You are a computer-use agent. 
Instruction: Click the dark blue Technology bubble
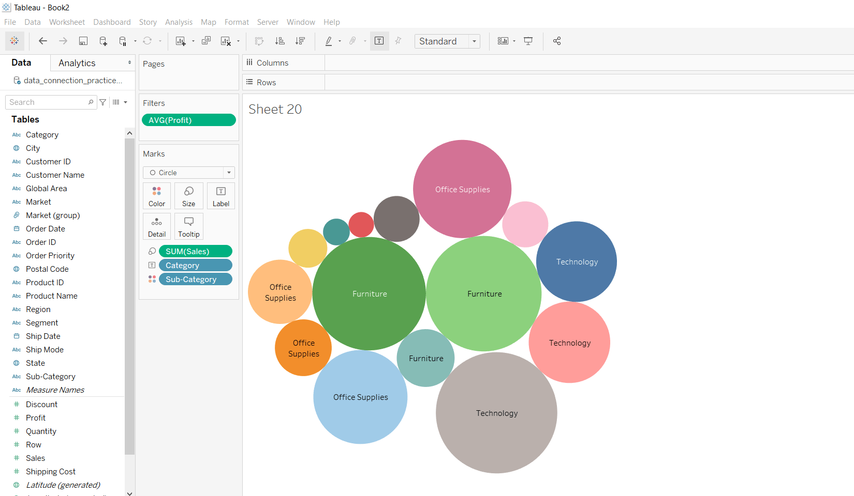click(577, 261)
